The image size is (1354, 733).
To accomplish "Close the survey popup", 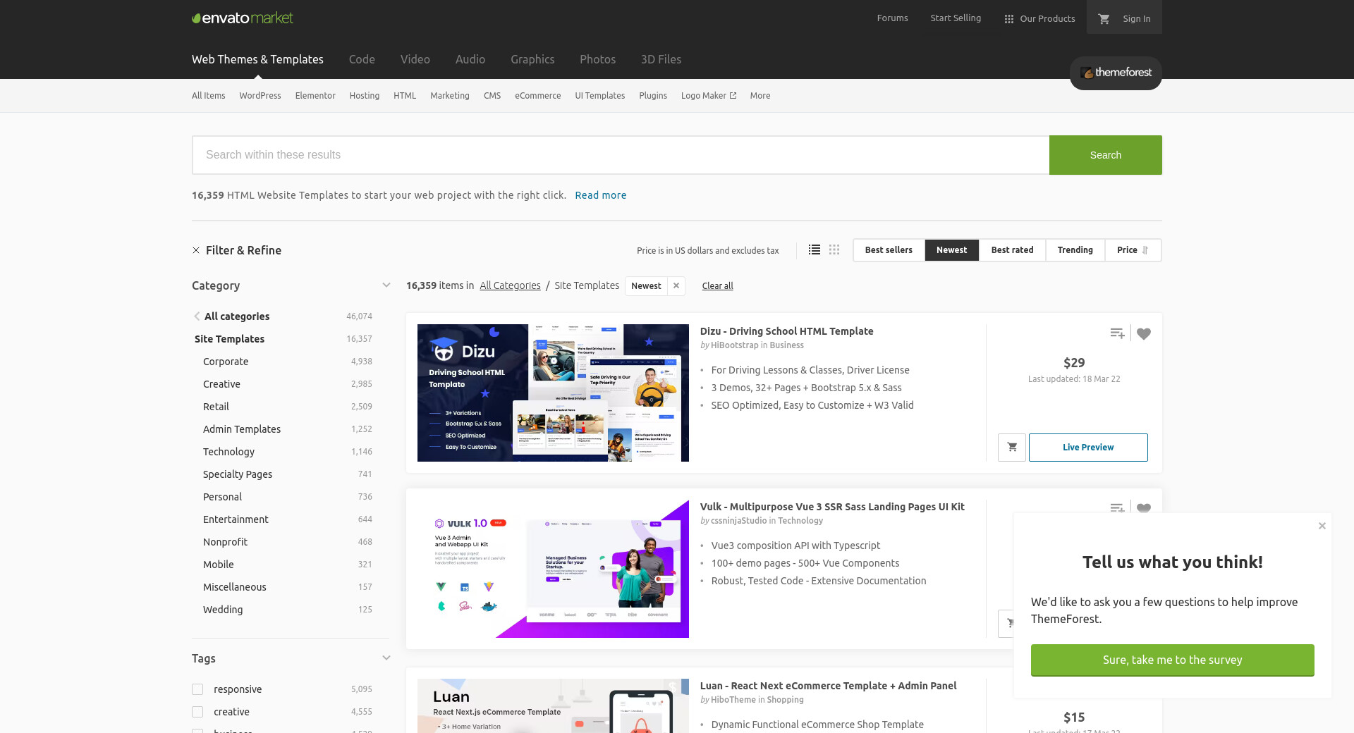I will point(1322,526).
